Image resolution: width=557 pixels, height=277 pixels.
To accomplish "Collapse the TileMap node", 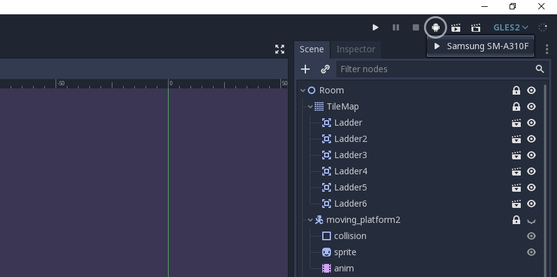I will pyautogui.click(x=310, y=106).
